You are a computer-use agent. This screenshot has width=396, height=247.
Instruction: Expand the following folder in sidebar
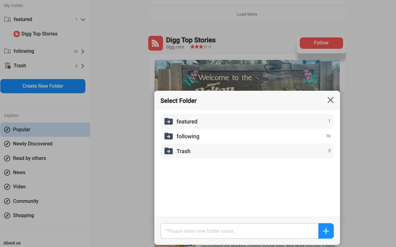[82, 51]
